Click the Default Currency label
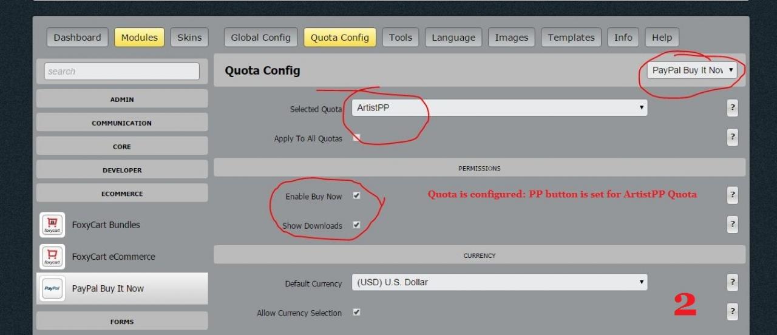This screenshot has width=777, height=335. click(x=313, y=283)
